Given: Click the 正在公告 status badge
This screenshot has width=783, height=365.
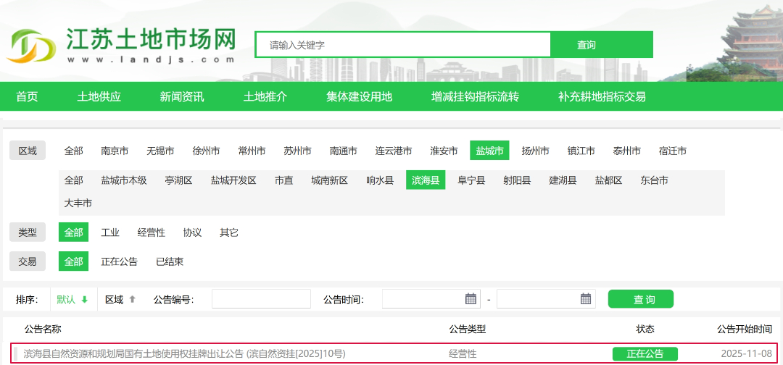Looking at the screenshot, I should (x=645, y=353).
